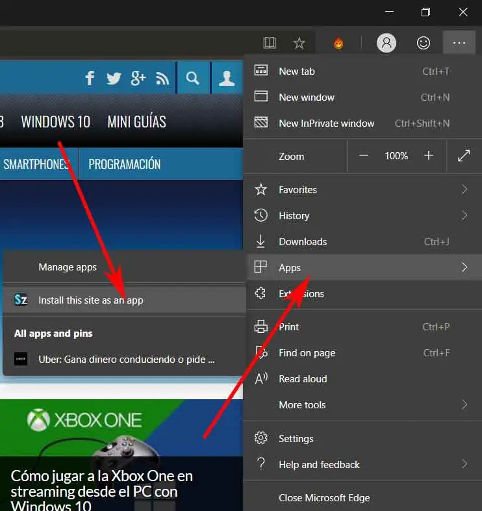
Task: Click the History clock icon
Action: pyautogui.click(x=261, y=215)
